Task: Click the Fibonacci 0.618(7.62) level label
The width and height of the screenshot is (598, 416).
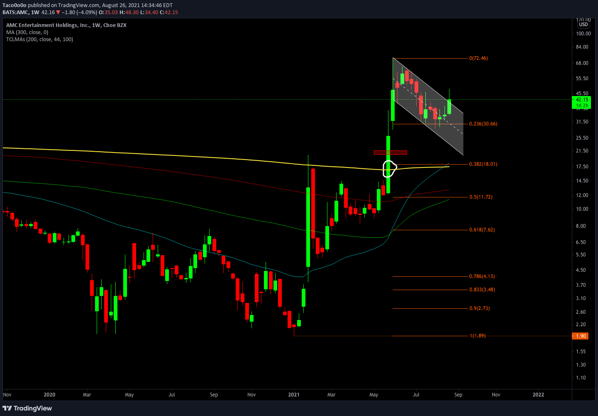Action: coord(482,230)
